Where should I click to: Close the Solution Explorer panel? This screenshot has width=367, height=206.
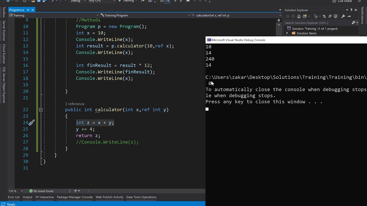point(356,10)
